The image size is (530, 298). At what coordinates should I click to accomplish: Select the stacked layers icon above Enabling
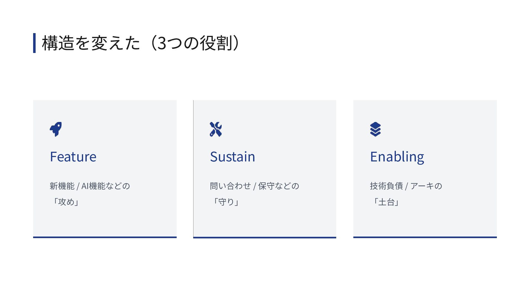click(x=375, y=129)
